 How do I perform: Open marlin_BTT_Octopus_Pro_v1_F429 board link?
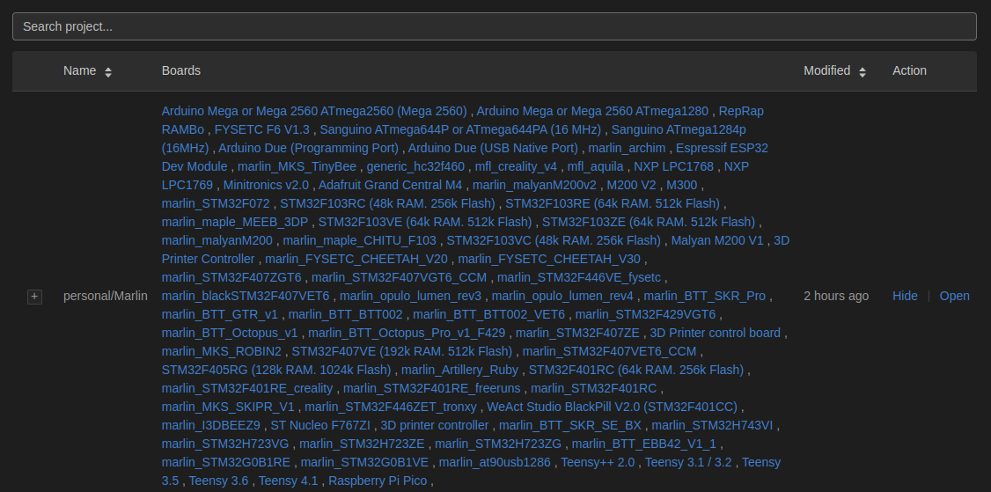(x=407, y=334)
